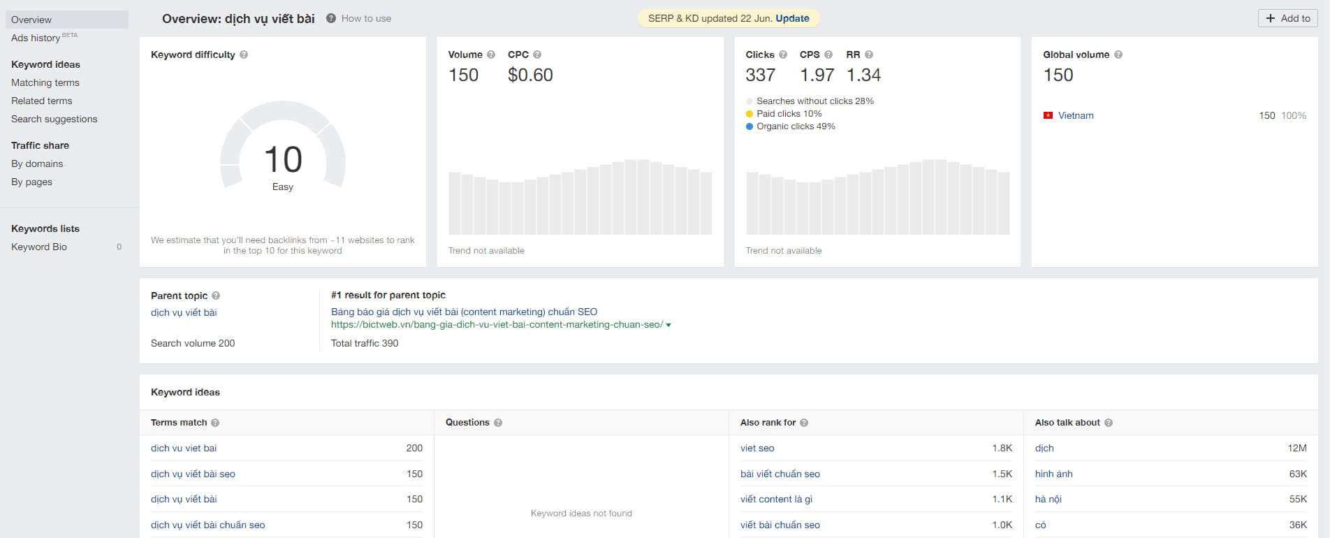
Task: Click the Total traffic 390 text
Action: point(365,343)
